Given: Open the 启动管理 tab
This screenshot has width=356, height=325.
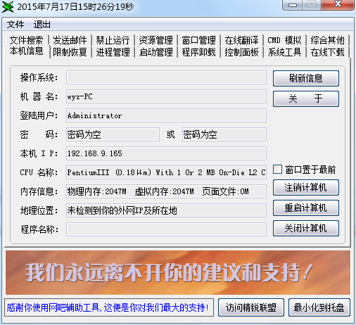Looking at the screenshot, I should click(x=155, y=52).
